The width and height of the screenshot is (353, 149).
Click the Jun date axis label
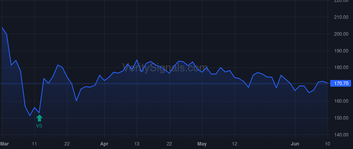295,144
